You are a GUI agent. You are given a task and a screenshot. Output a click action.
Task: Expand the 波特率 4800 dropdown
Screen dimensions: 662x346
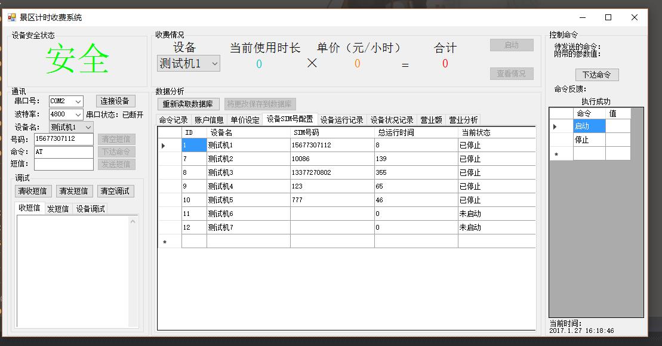tap(78, 115)
